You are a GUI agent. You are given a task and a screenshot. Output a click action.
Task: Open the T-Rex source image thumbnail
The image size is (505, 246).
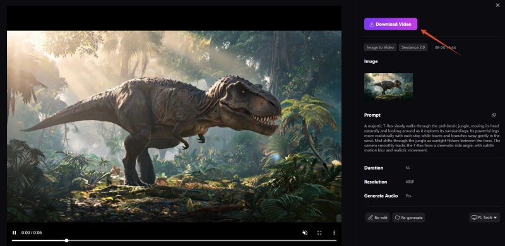[x=388, y=86]
